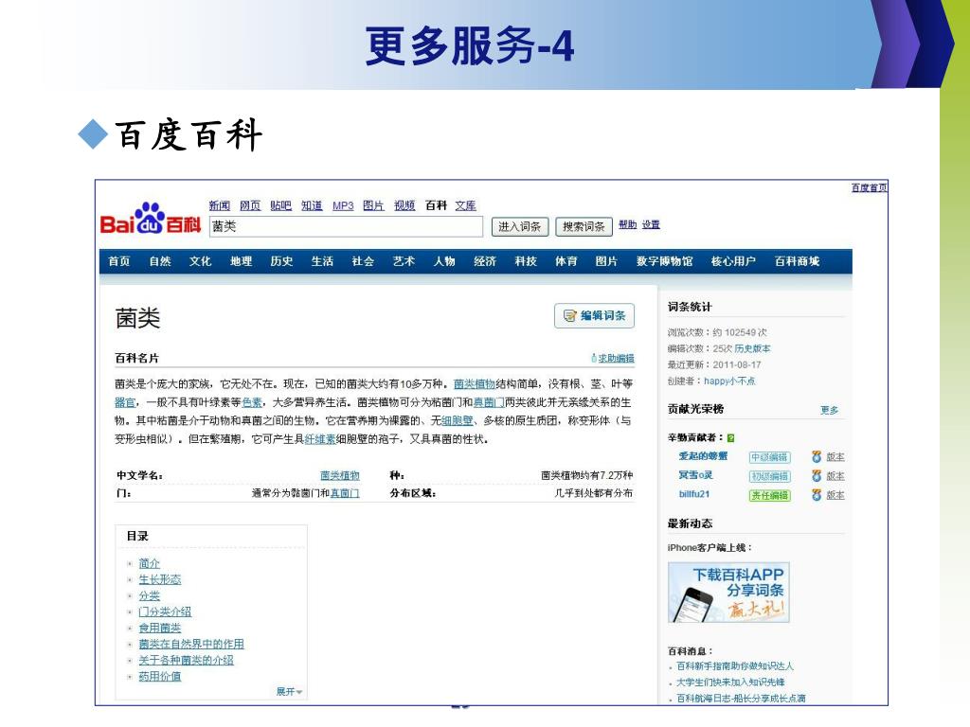
Task: Open the 菌类在自然界中的作用 contents link
Action: 191,644
